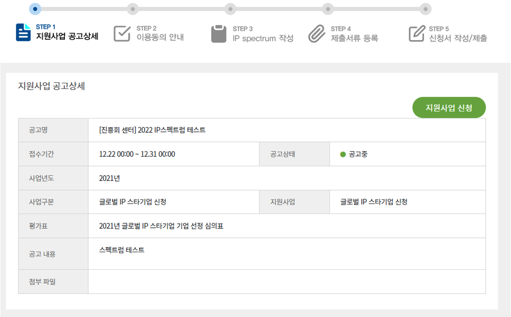Viewport: 511px width, 317px height.
Task: Jump to the third progress dot above STEP 3
Action: (230, 9)
